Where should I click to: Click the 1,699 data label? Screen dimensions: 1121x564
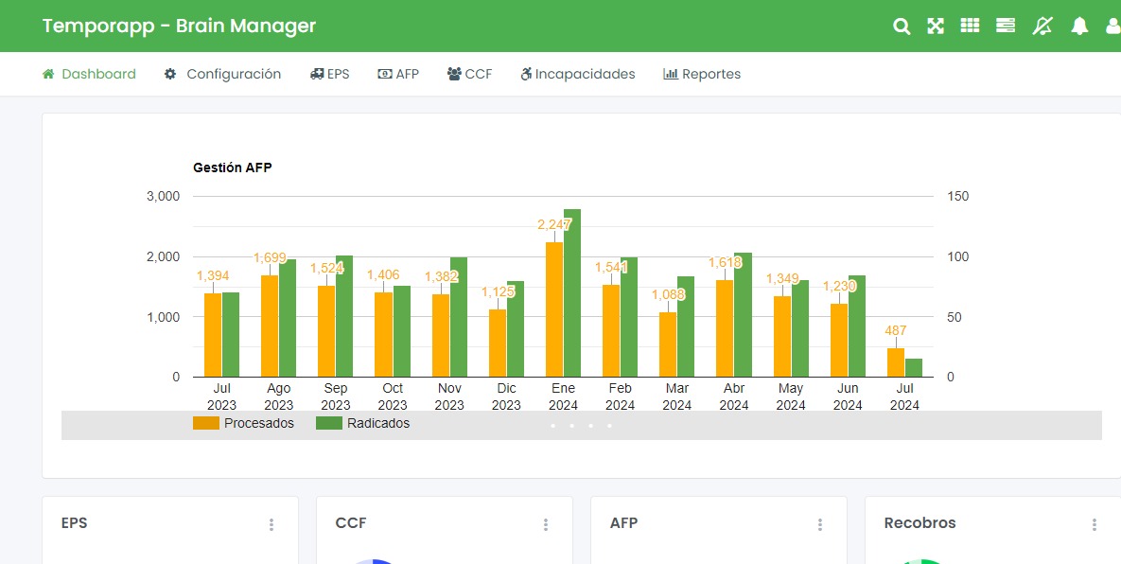click(270, 257)
